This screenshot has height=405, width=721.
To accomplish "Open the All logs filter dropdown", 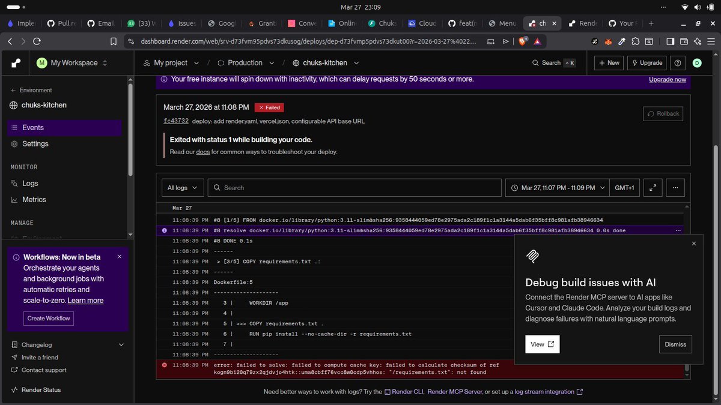I will [x=183, y=188].
